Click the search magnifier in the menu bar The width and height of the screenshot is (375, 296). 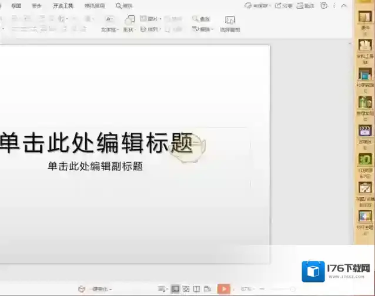118,6
